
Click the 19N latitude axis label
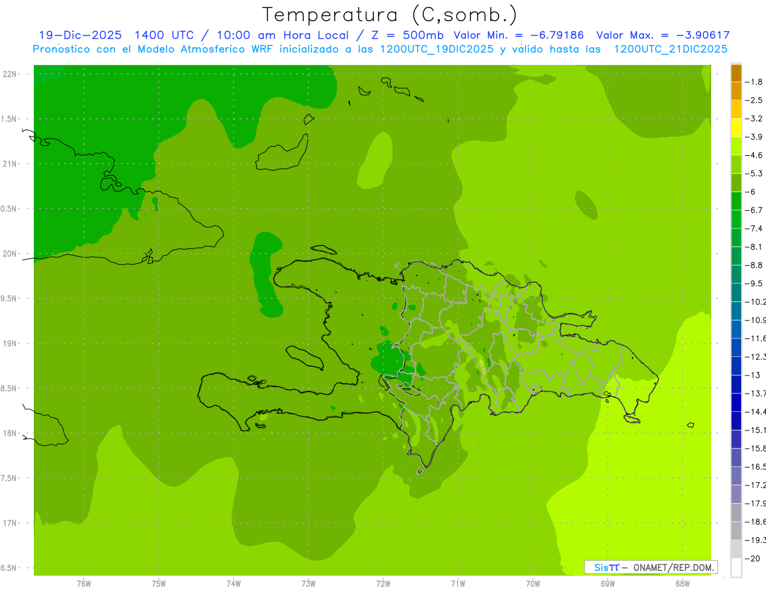pos(11,344)
